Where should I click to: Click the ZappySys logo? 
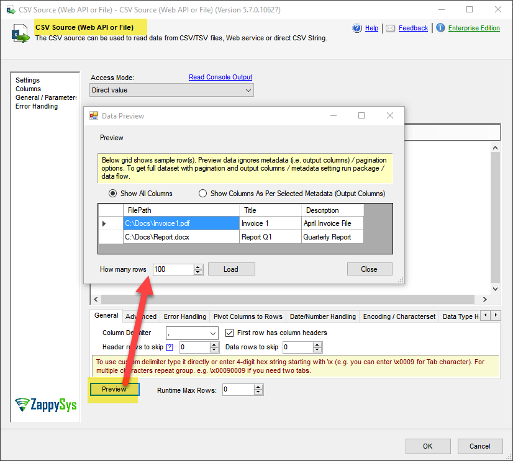pos(46,405)
